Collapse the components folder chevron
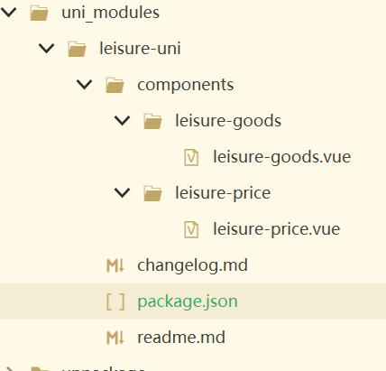The height and width of the screenshot is (371, 386). [x=85, y=85]
